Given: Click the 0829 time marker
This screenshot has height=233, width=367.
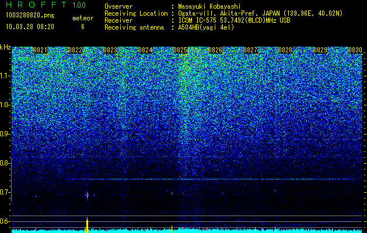Looking at the screenshot, I should pyautogui.click(x=320, y=50).
